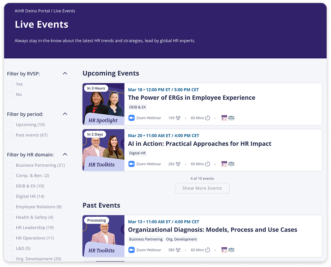Go to AIHR Demo Portal breadcrumb
This screenshot has width=331, height=267.
pyautogui.click(x=33, y=11)
